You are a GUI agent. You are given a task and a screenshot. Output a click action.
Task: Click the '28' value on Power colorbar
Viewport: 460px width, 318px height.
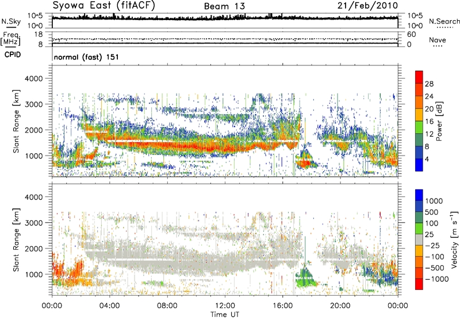click(x=429, y=84)
